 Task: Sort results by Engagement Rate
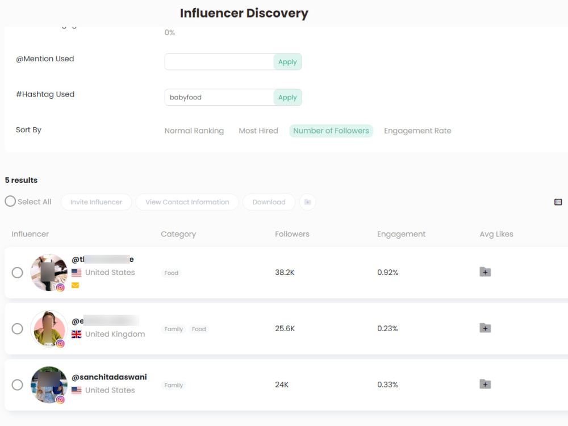tap(417, 131)
